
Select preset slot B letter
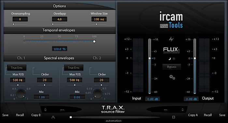[174, 117]
